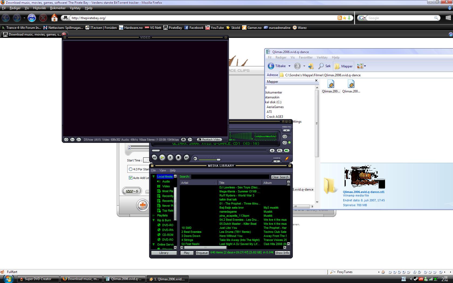Click Reattach Video button
Viewport: 453px width, 283px height.
[x=210, y=139]
